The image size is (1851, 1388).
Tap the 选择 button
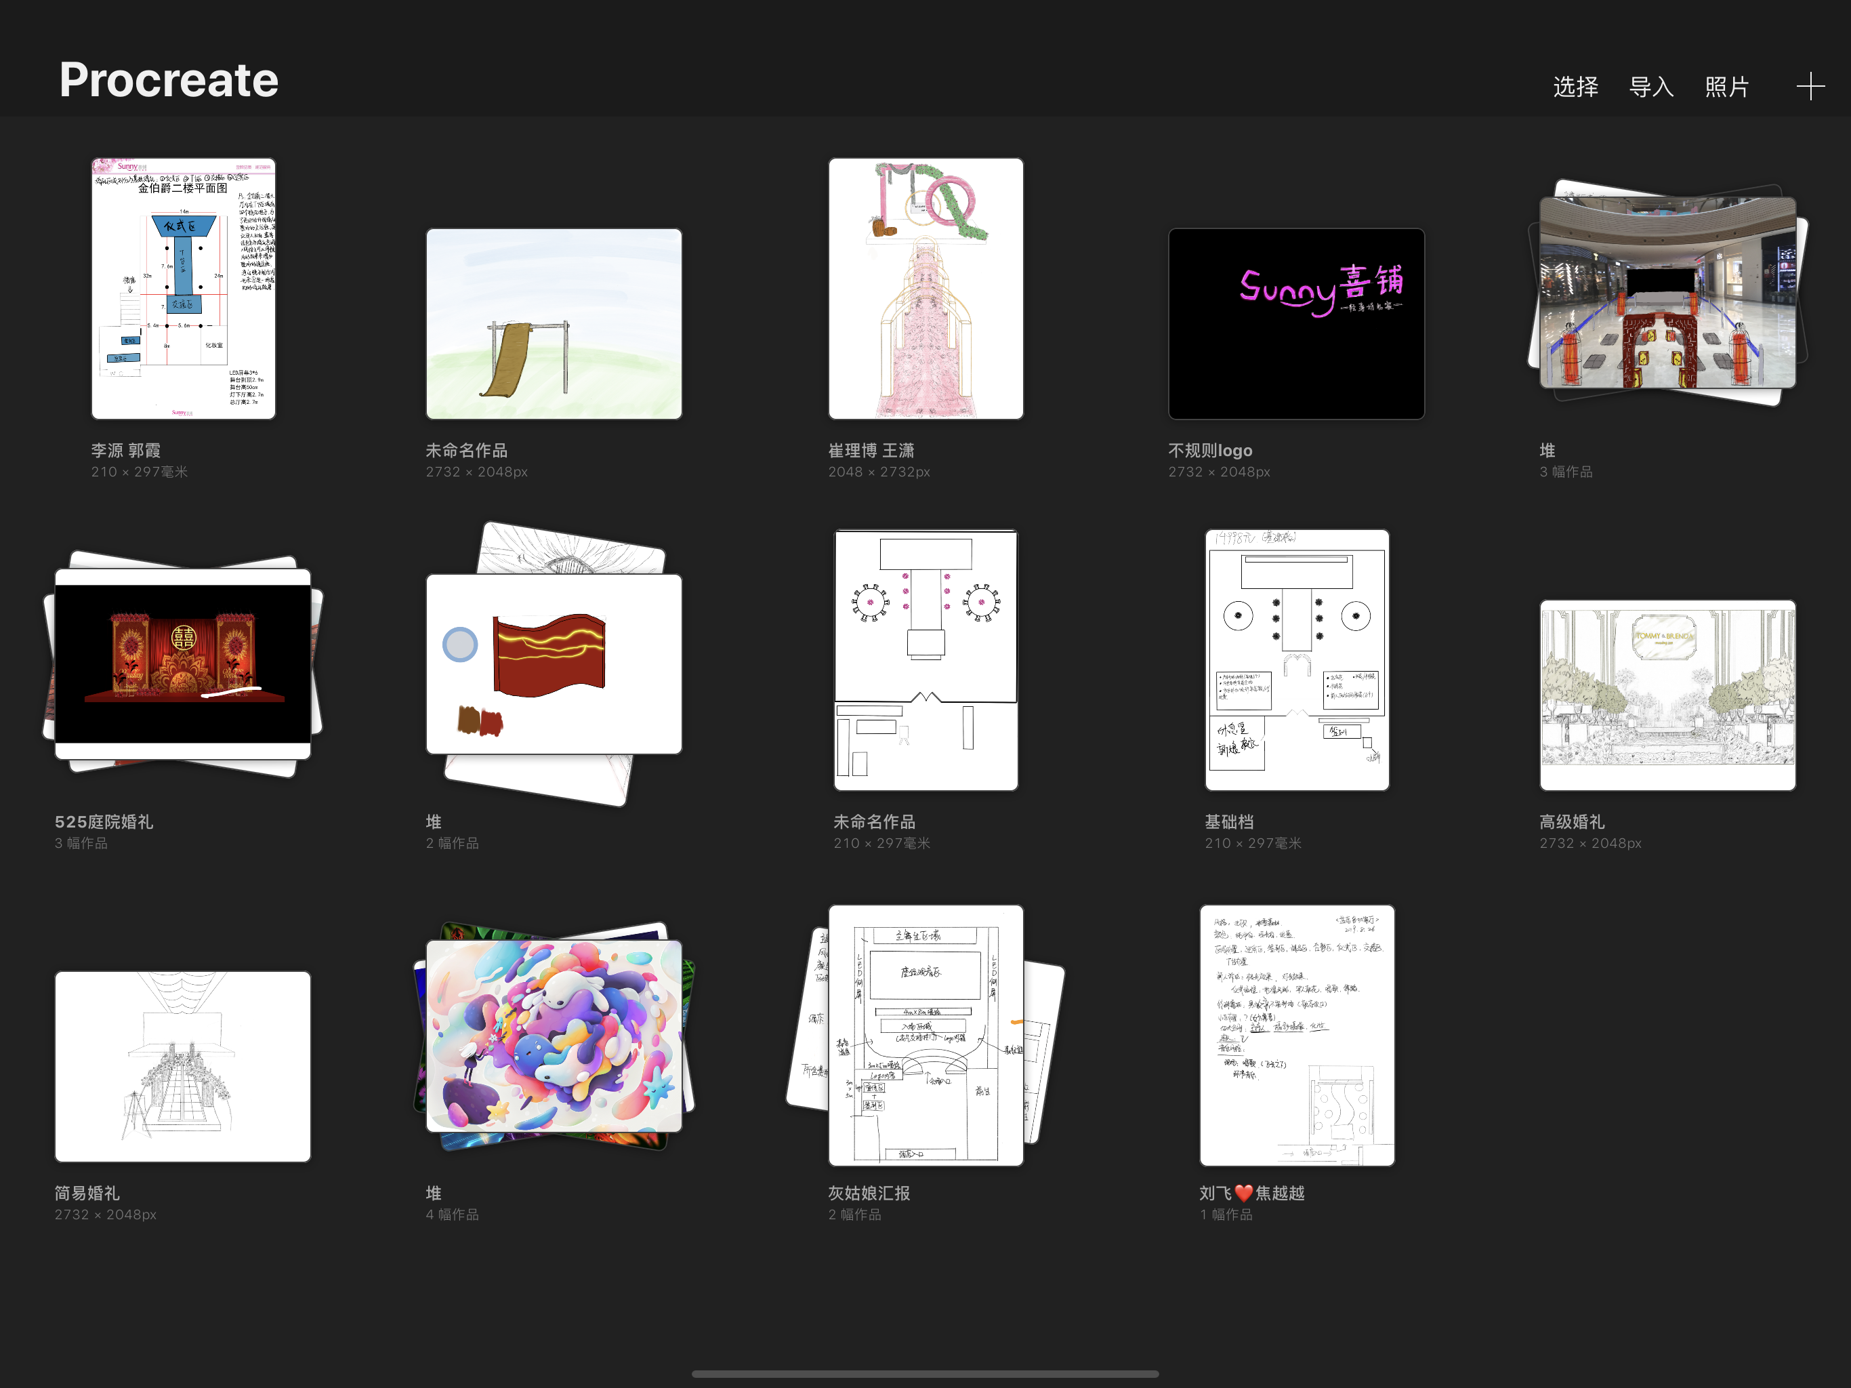pos(1576,87)
